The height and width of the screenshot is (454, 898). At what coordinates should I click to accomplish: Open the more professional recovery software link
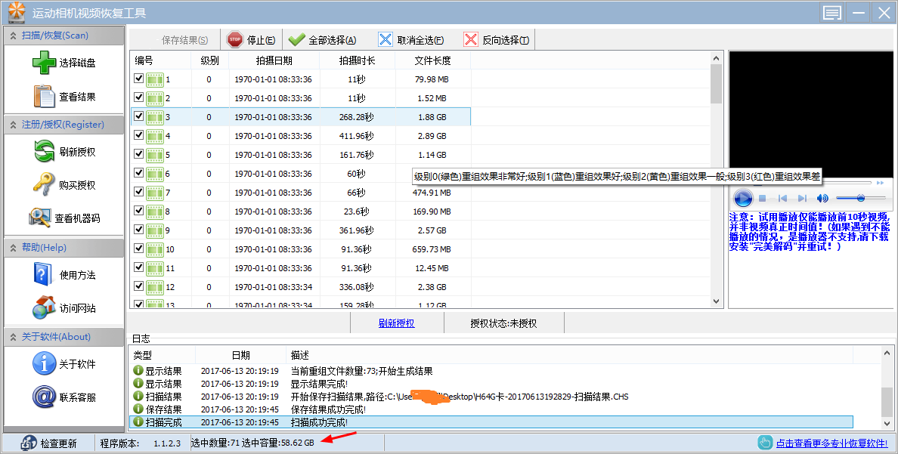[x=832, y=443]
